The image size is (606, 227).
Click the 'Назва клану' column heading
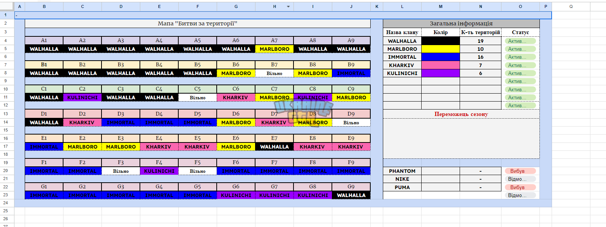tap(402, 32)
